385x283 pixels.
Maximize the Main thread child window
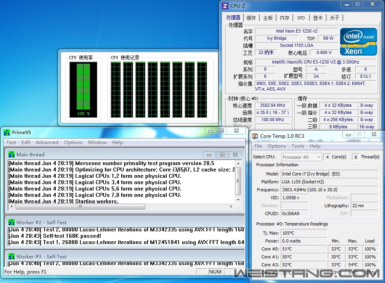click(222, 155)
